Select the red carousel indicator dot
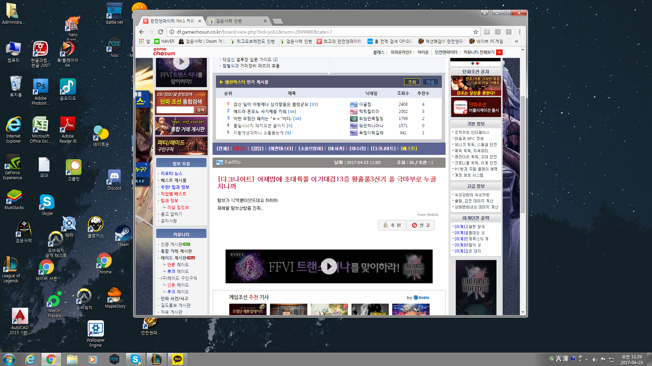This screenshot has width=652, height=366. pyautogui.click(x=477, y=63)
